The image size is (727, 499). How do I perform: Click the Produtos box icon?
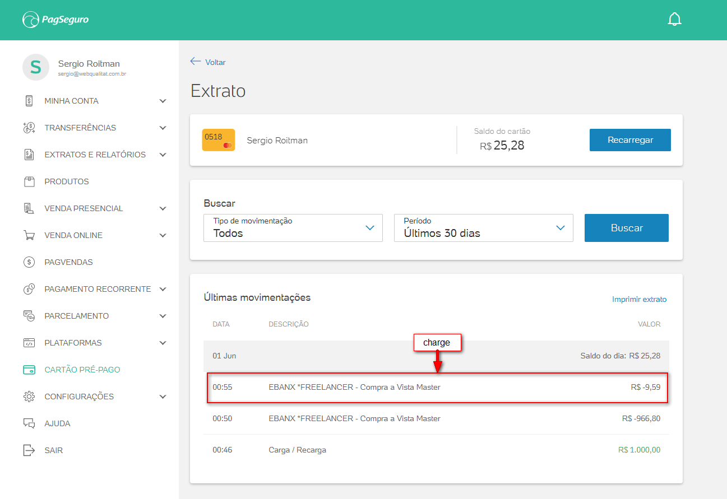29,181
